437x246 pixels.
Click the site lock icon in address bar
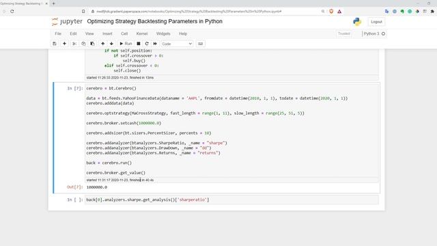pos(93,12)
